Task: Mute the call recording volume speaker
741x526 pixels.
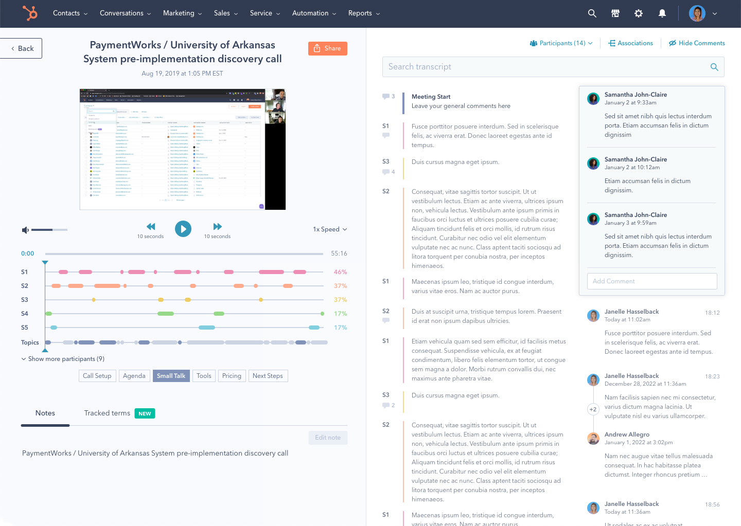Action: (x=25, y=230)
